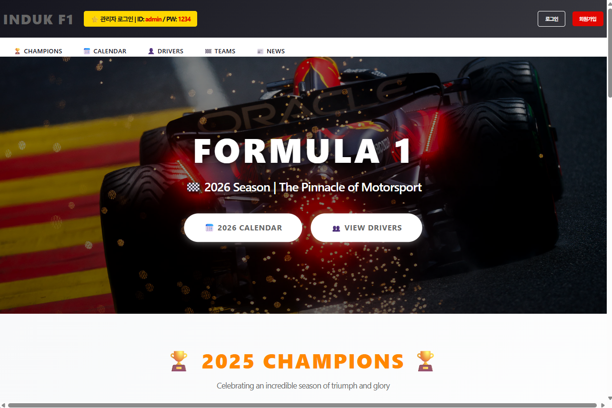Click the newspaper icon beside NEWS
612x408 pixels.
click(260, 51)
